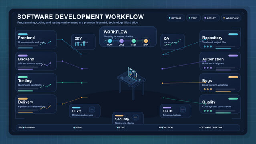The height and width of the screenshot is (144, 256).
Task: Click the minus icon on the CI/CD card
Action: [183, 110]
